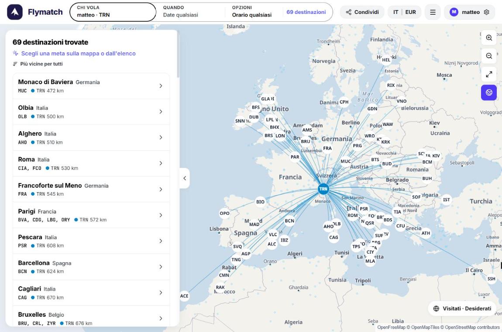Image resolution: width=502 pixels, height=332 pixels.
Task: Click the GDN airport marker
Action: pyautogui.click(x=372, y=108)
